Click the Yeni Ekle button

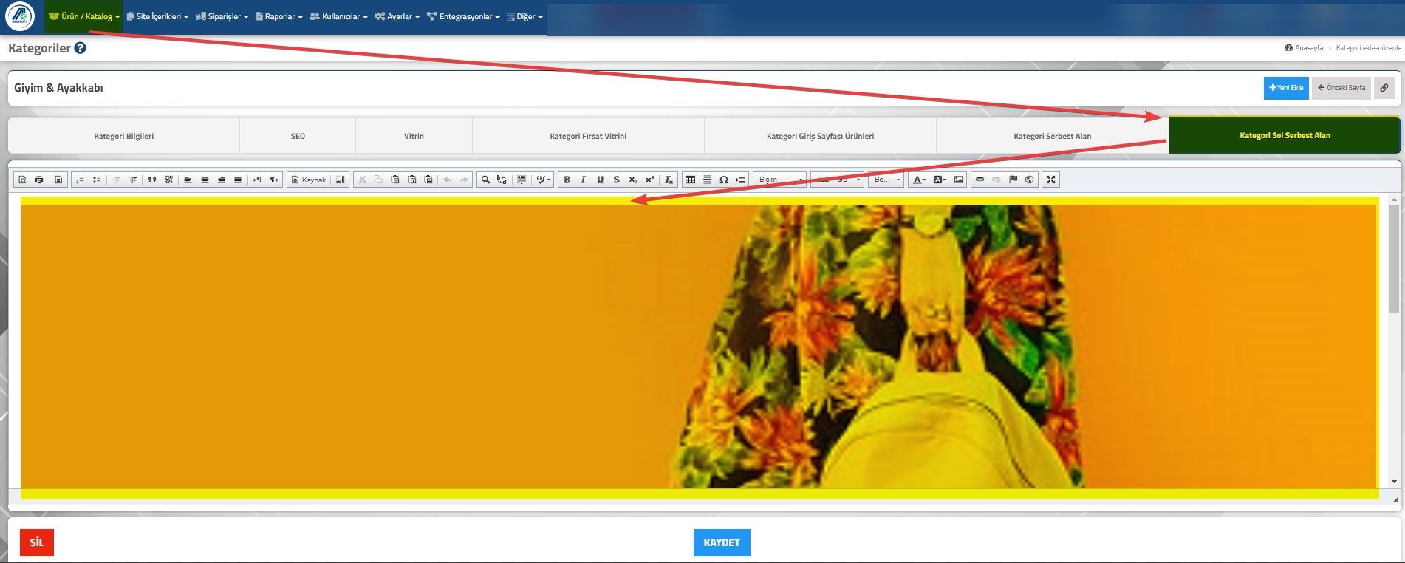[x=1286, y=88]
